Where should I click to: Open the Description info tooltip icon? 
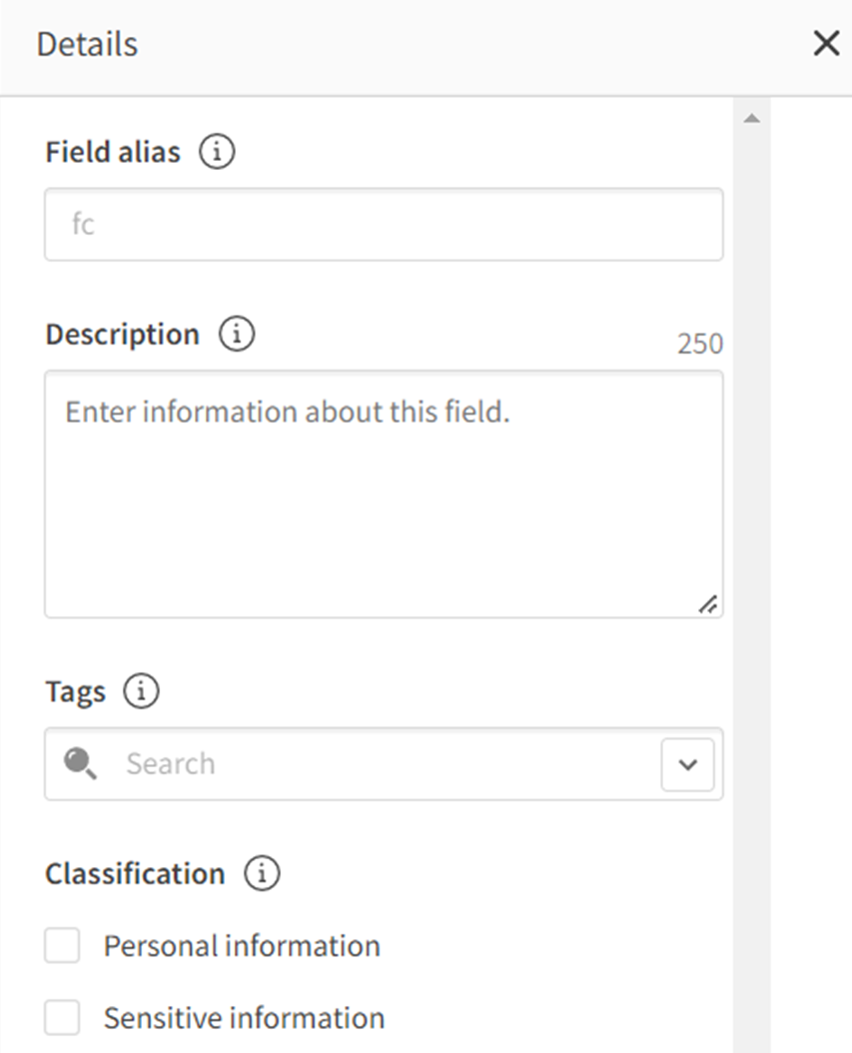[237, 335]
